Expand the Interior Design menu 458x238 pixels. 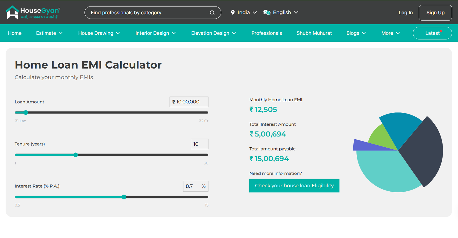click(155, 33)
